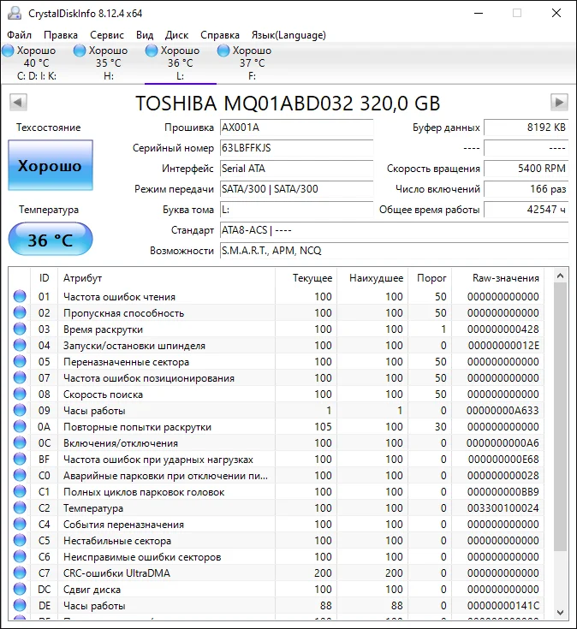Click status orb for attribute C5 Нестабильные сектора
The image size is (577, 629).
20,540
